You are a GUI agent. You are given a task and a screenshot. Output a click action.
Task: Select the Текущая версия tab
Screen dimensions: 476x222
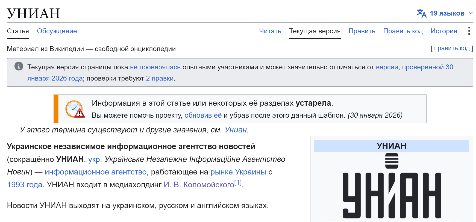tap(315, 31)
